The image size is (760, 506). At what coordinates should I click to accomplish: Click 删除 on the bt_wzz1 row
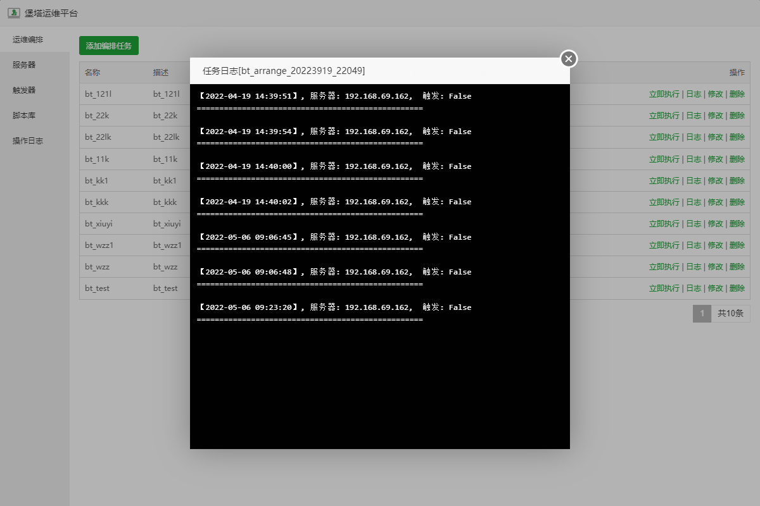737,245
